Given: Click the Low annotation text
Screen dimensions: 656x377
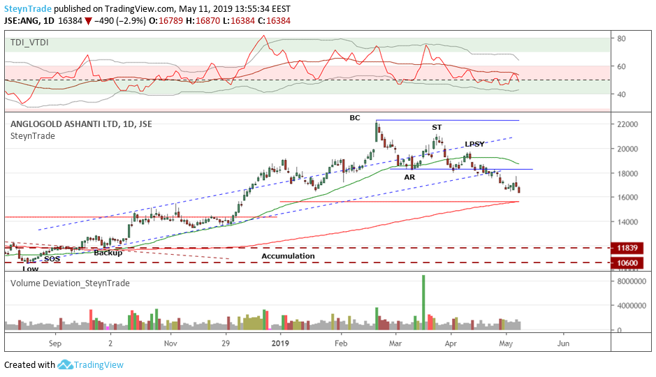Looking at the screenshot, I should point(31,269).
